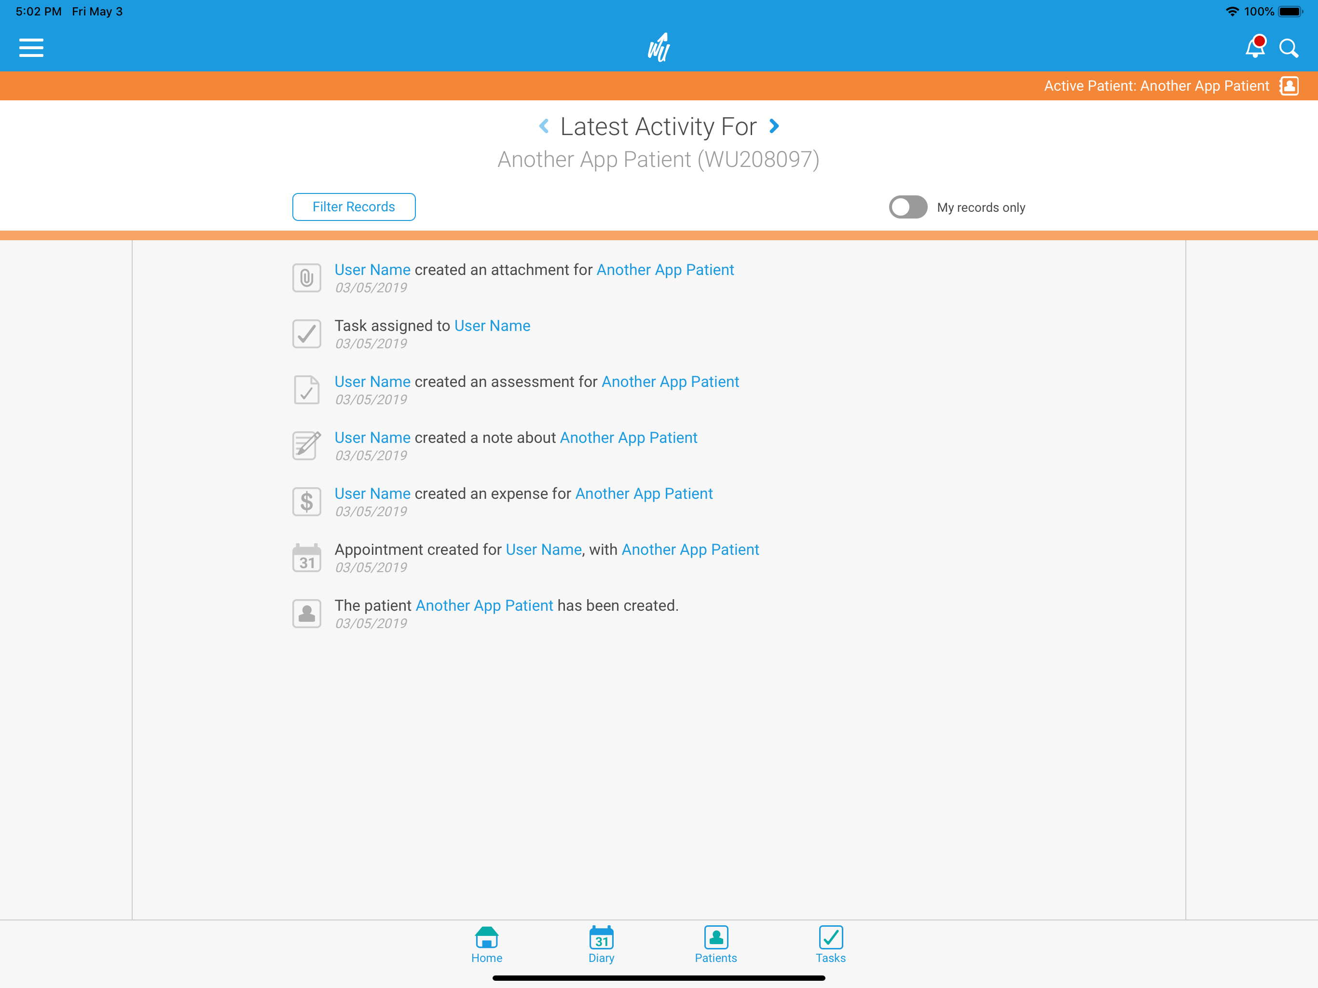
Task: Open Another App Patient link in patient created entry
Action: point(484,606)
